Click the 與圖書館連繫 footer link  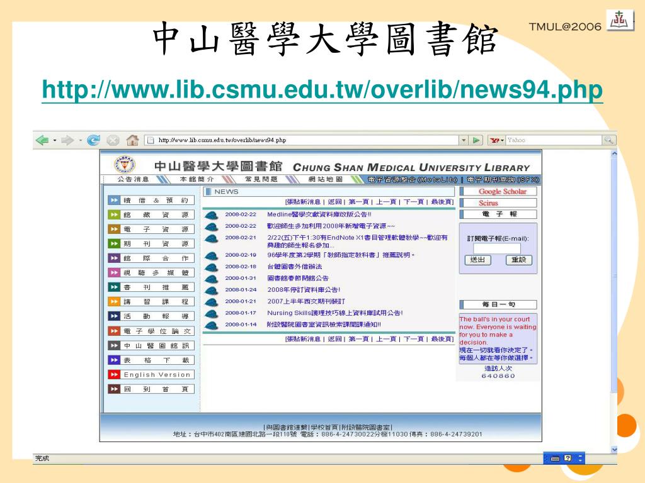point(287,428)
